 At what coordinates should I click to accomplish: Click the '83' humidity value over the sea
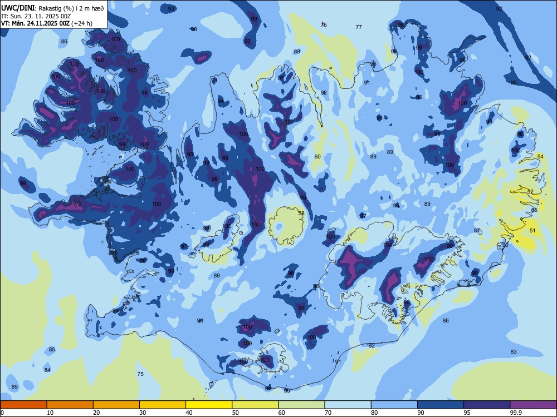514,352
